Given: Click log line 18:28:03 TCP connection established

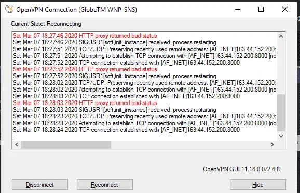Looking at the screenshot, I should [x=126, y=96].
